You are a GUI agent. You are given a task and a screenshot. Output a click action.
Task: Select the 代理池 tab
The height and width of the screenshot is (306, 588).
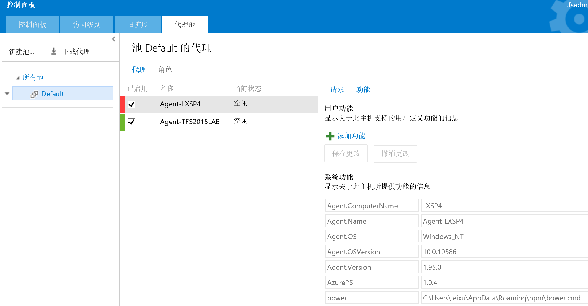coord(185,25)
